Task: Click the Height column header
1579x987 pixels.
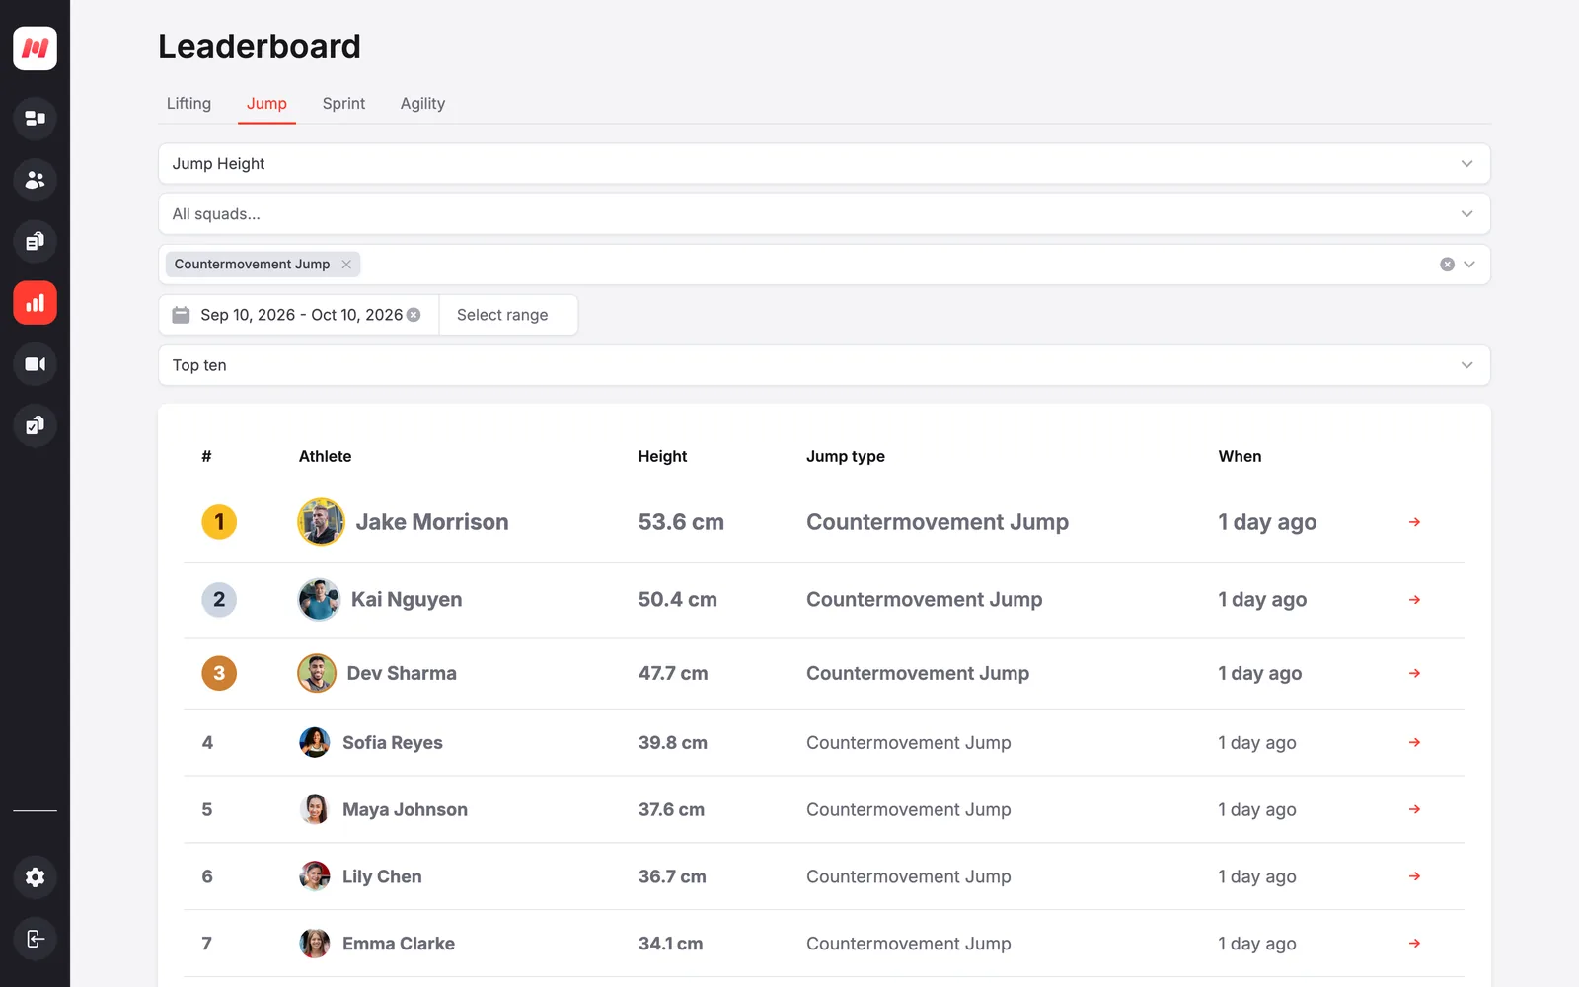Action: [x=662, y=456]
